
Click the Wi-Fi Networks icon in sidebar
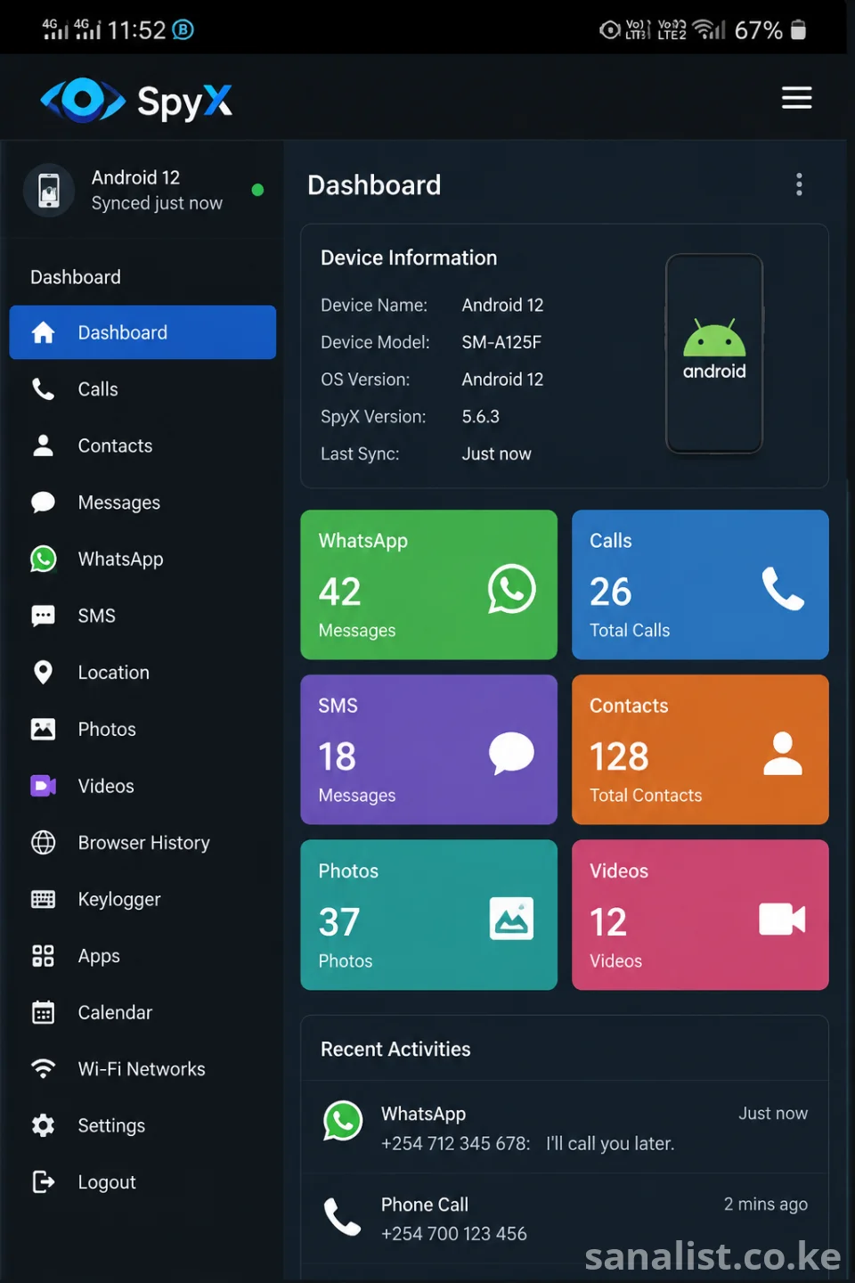[43, 1068]
